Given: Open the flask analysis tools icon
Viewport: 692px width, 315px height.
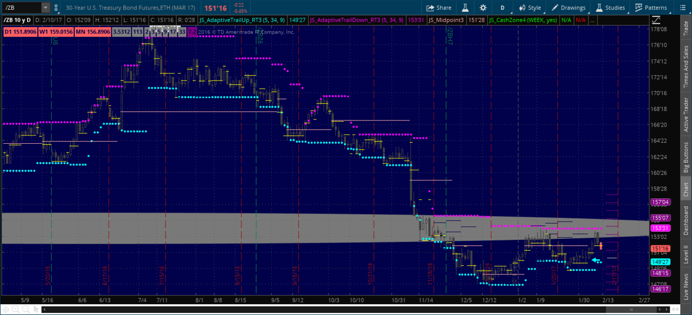Looking at the screenshot, I should pos(465,8).
